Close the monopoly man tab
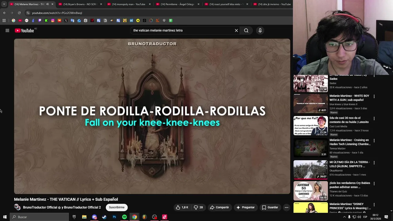 150,4
